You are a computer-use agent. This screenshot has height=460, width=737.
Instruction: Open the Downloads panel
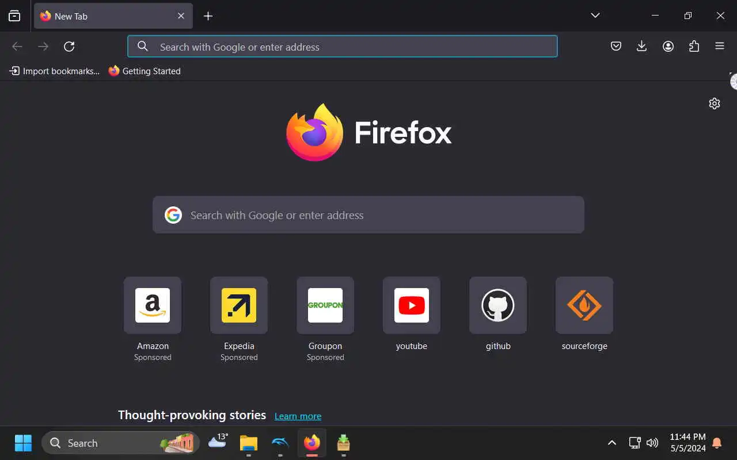[x=642, y=47]
